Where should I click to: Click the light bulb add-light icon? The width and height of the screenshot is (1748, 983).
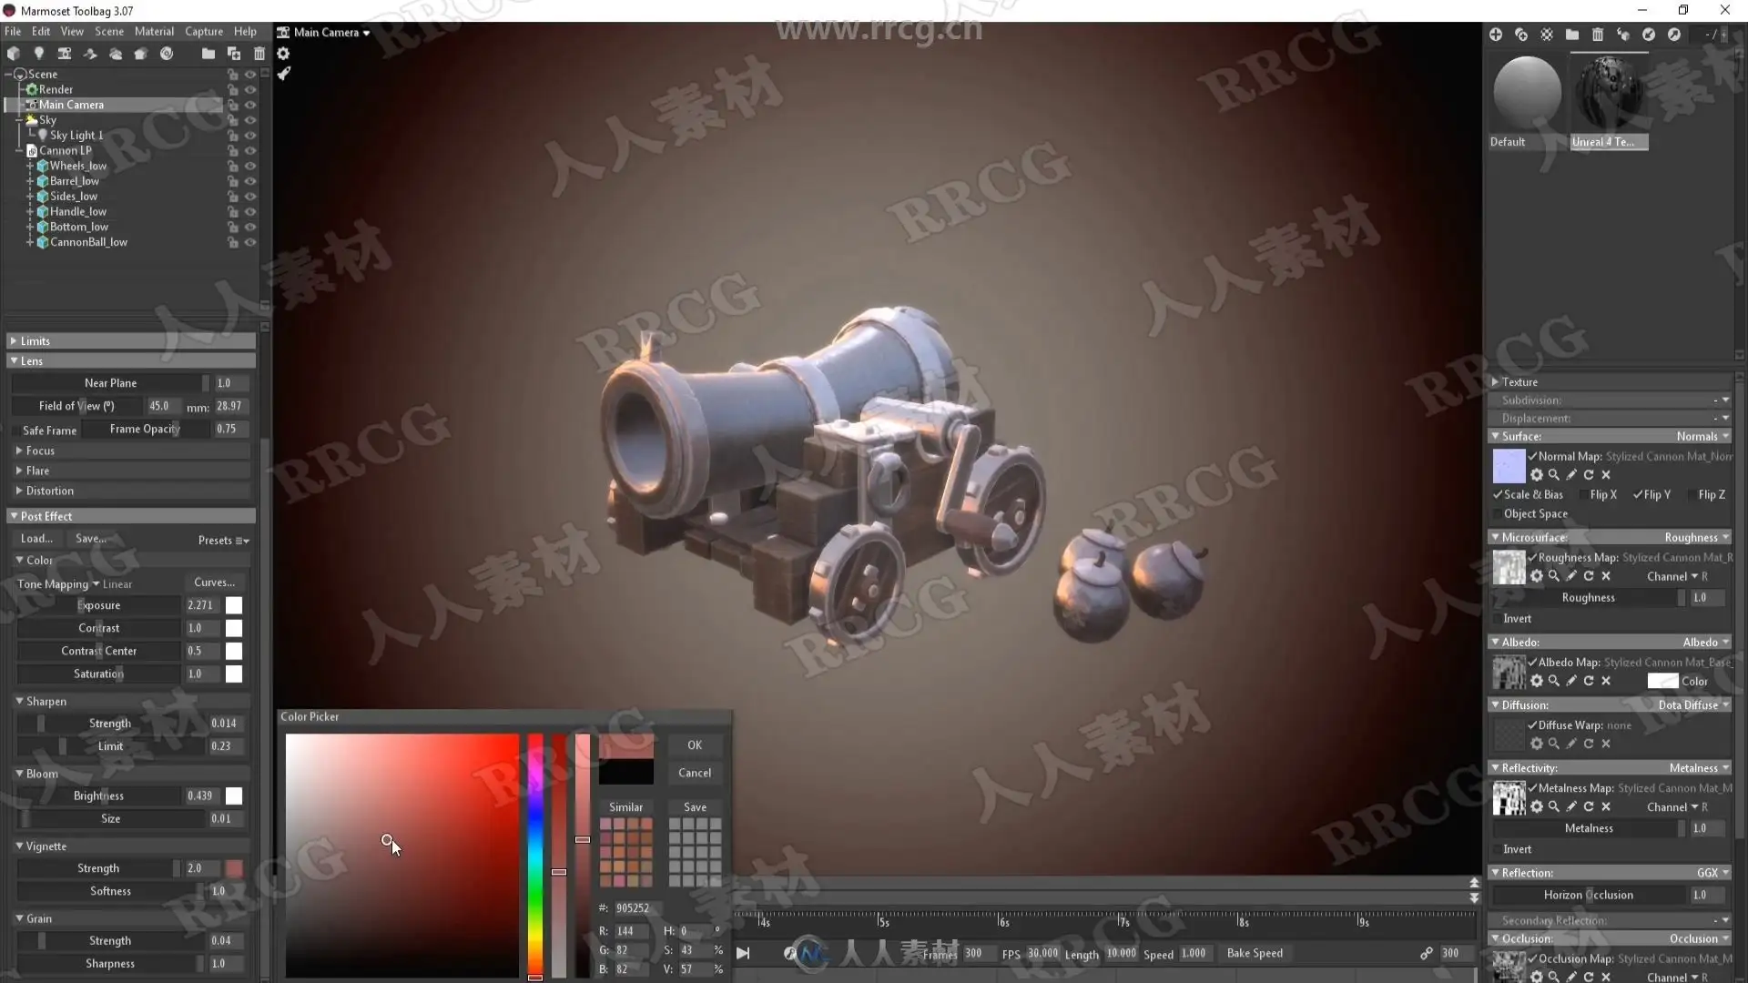point(39,54)
